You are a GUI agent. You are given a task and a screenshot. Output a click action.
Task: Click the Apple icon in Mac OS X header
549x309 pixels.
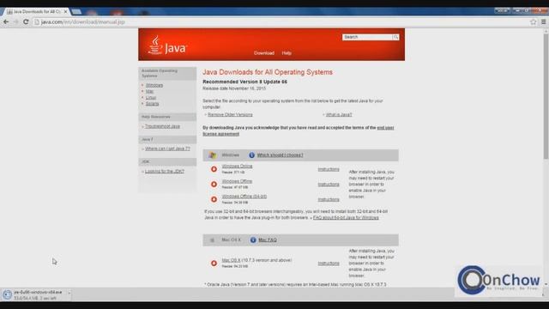tap(212, 240)
